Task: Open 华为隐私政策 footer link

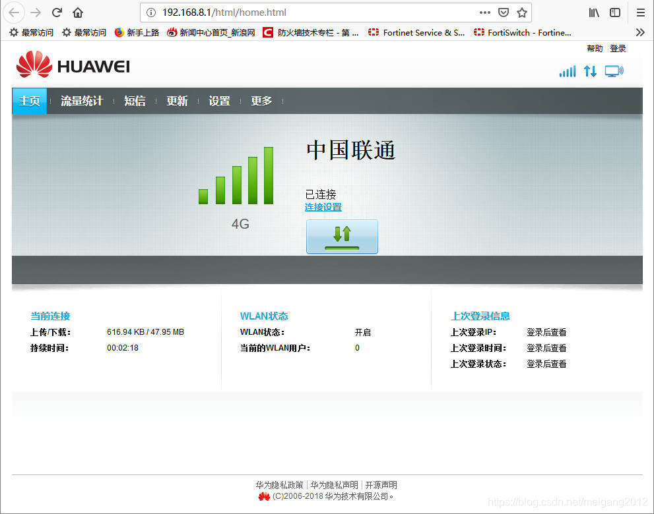Action: [x=279, y=485]
